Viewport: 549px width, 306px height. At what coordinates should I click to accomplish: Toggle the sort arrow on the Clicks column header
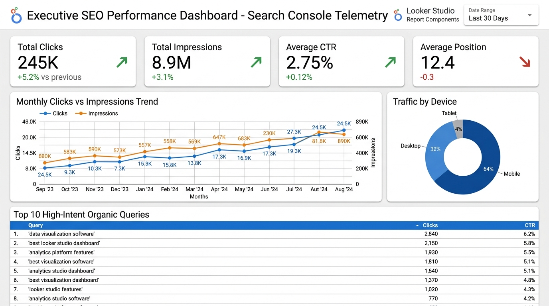pos(417,226)
